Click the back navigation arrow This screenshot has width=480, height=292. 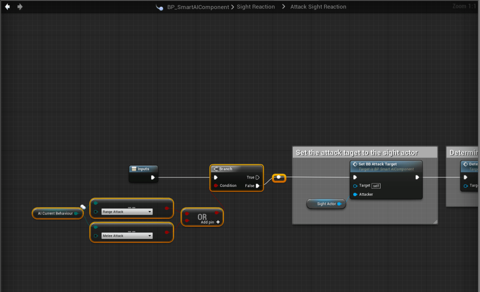coord(8,7)
